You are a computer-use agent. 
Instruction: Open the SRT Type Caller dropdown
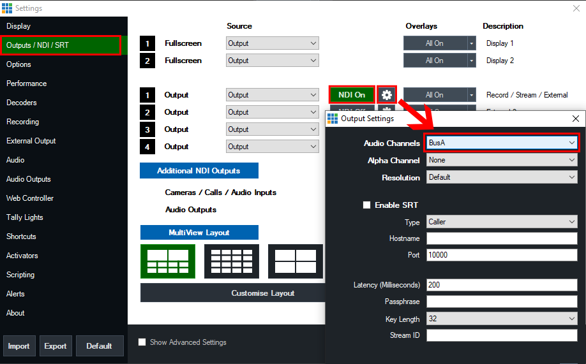(x=502, y=222)
